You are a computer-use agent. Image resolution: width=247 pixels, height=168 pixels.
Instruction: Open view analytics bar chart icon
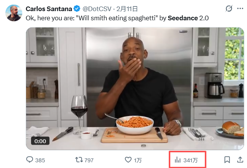(x=178, y=160)
